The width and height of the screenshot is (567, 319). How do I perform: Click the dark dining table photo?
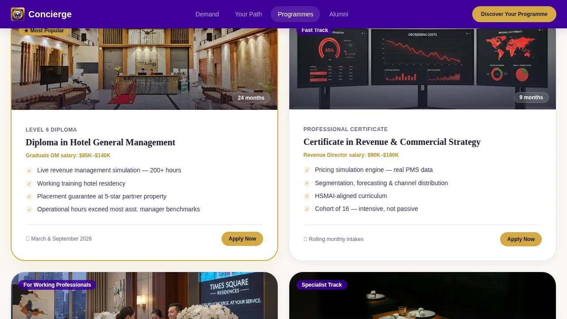pos(423,296)
